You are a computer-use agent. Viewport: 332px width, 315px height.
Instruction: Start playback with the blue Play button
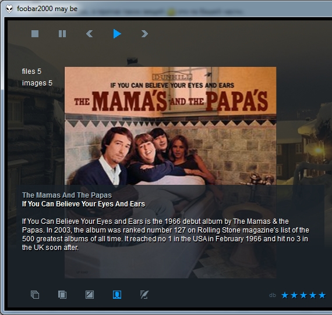click(x=117, y=34)
